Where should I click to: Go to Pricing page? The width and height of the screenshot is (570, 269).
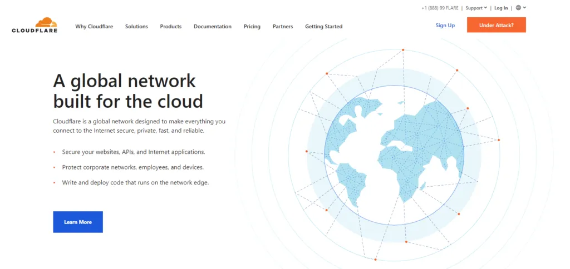(252, 27)
